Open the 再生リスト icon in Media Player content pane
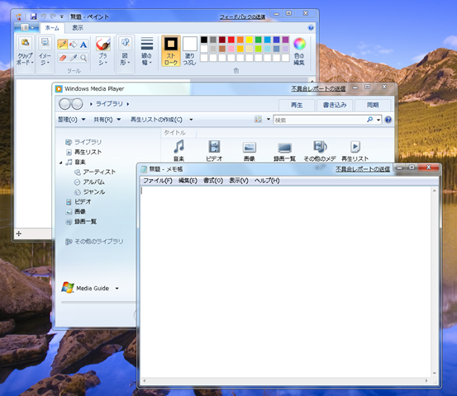The image size is (457, 396). coord(355,147)
